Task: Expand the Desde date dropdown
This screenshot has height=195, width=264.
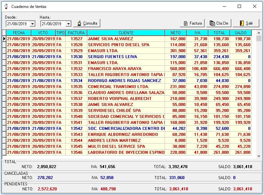Action: click(32, 24)
